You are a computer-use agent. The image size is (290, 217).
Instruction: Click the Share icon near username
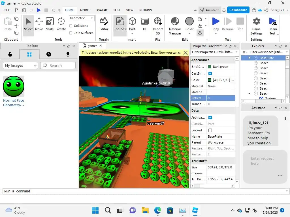266,10
